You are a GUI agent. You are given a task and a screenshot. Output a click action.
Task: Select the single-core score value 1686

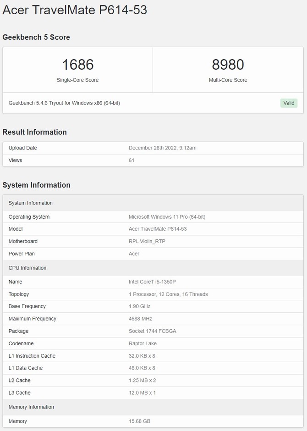(x=78, y=65)
